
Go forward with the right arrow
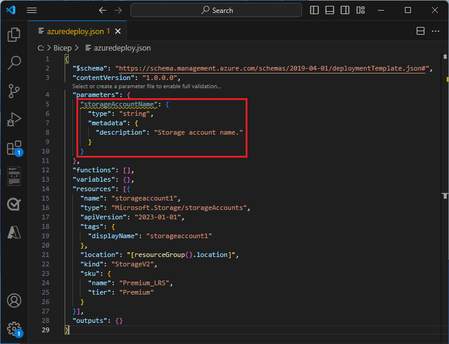[118, 11]
